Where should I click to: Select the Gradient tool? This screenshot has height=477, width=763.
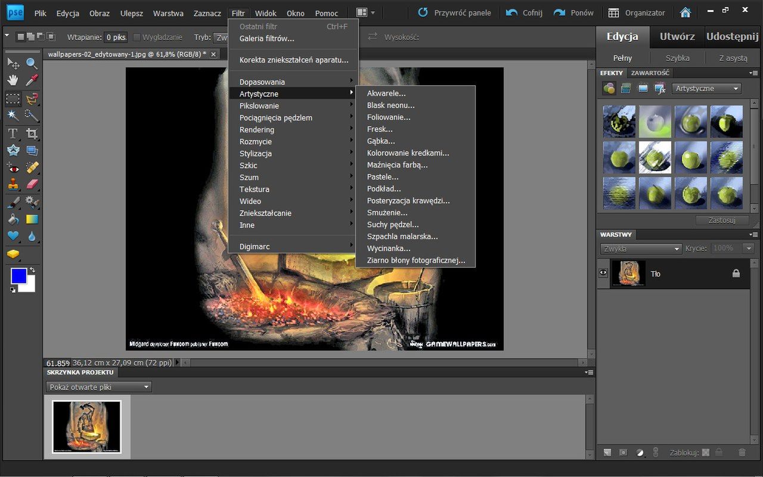click(32, 219)
